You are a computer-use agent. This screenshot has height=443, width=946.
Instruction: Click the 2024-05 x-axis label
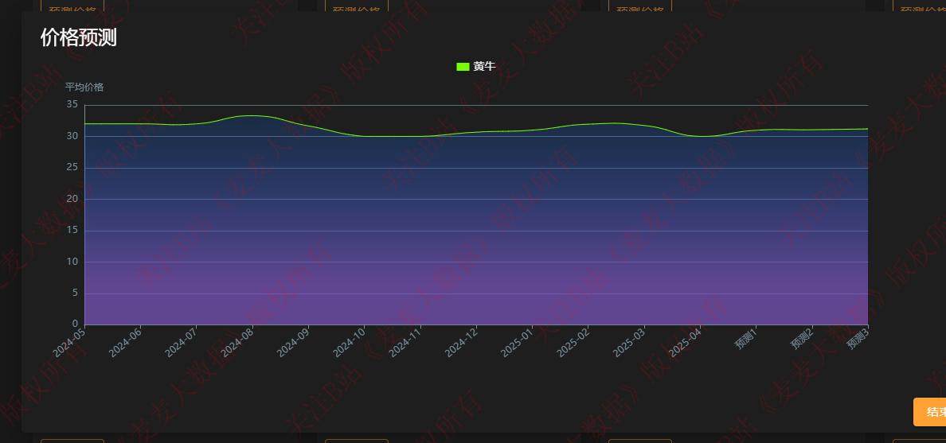click(x=69, y=342)
